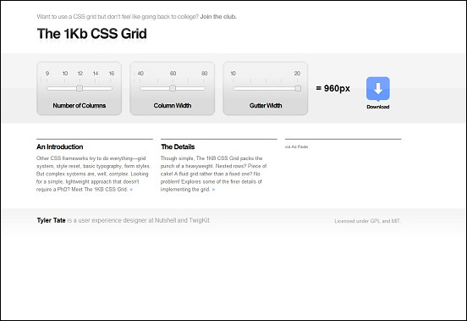Select 40 on the Column Width scale

(x=140, y=74)
